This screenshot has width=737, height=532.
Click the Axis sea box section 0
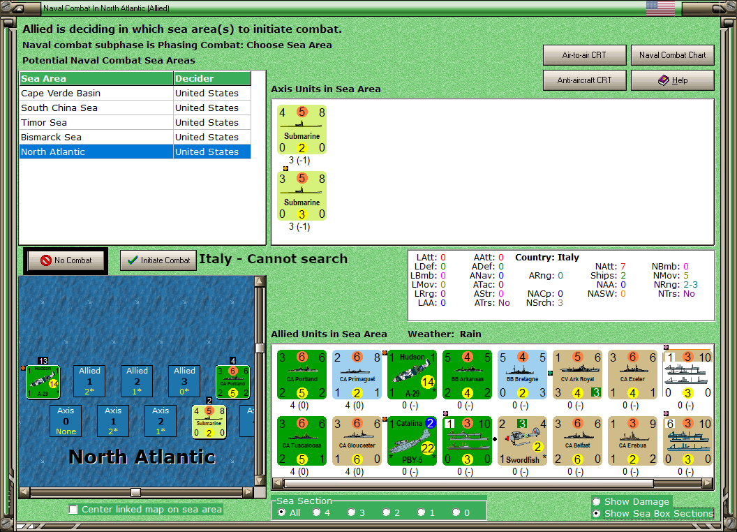66,421
